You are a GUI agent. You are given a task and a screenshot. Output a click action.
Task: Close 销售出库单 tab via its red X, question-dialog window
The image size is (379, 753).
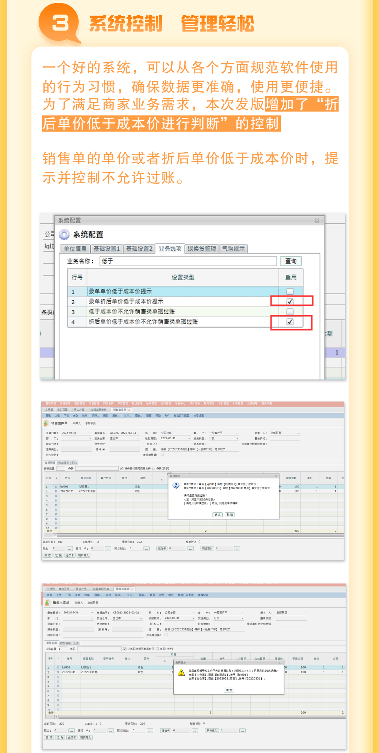pyautogui.click(x=129, y=410)
